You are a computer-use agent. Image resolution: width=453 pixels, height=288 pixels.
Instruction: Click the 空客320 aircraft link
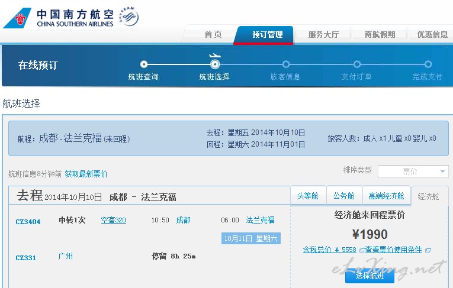pyautogui.click(x=113, y=220)
